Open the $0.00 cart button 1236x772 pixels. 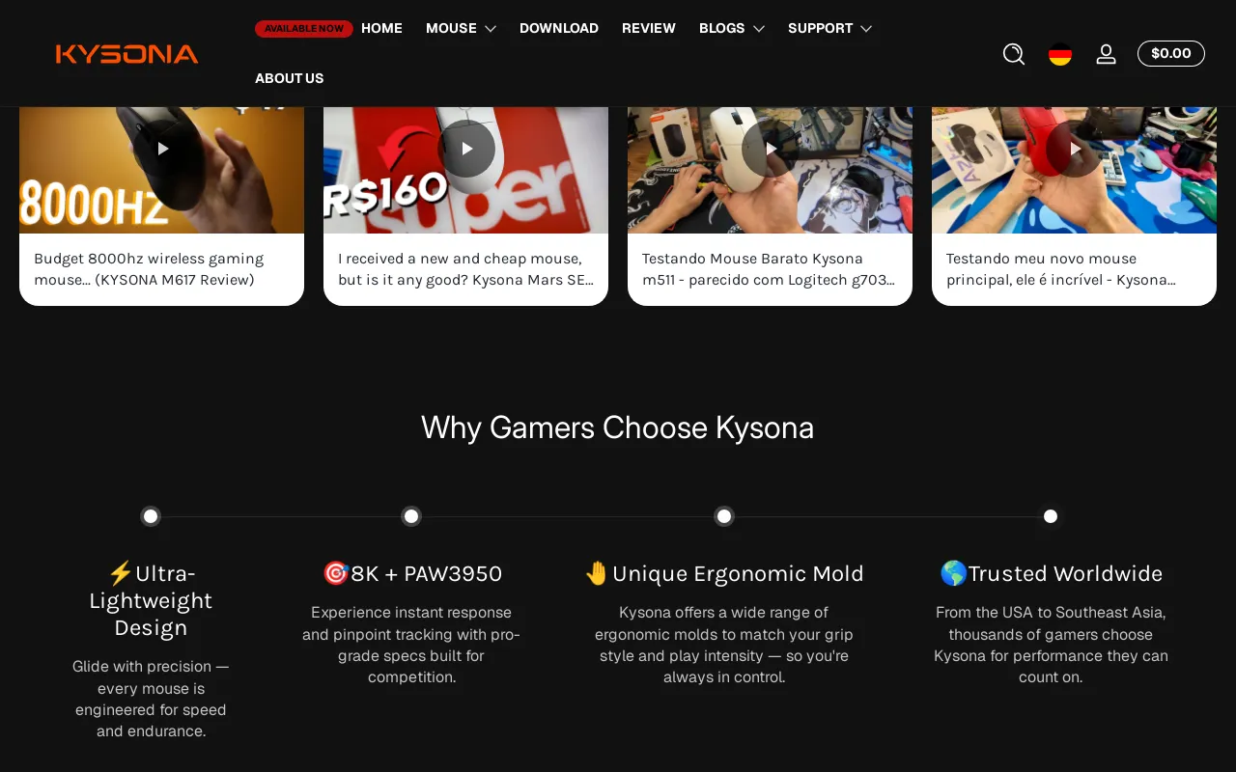(1171, 53)
